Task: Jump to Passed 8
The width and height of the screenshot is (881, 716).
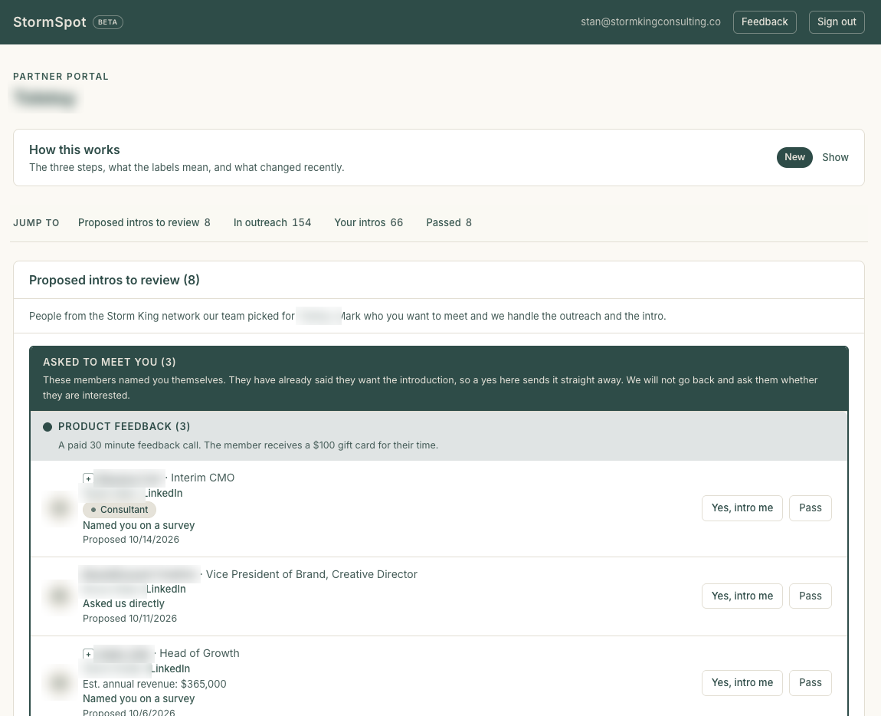Action: click(449, 223)
